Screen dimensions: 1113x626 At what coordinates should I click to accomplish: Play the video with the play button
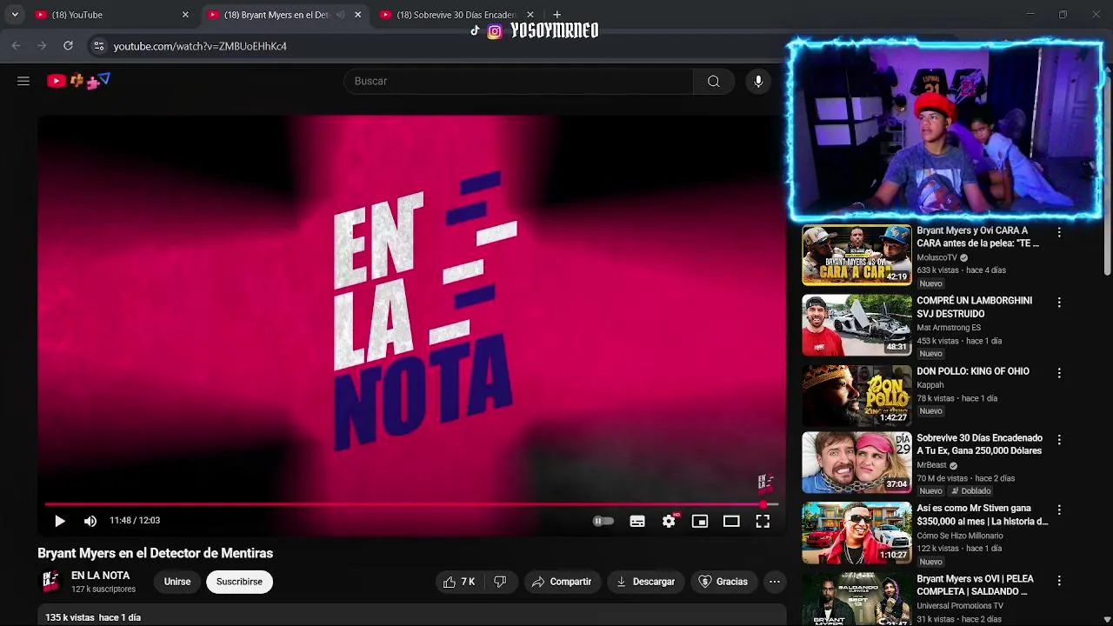click(59, 521)
